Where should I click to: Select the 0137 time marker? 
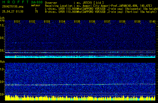point(107,22)
